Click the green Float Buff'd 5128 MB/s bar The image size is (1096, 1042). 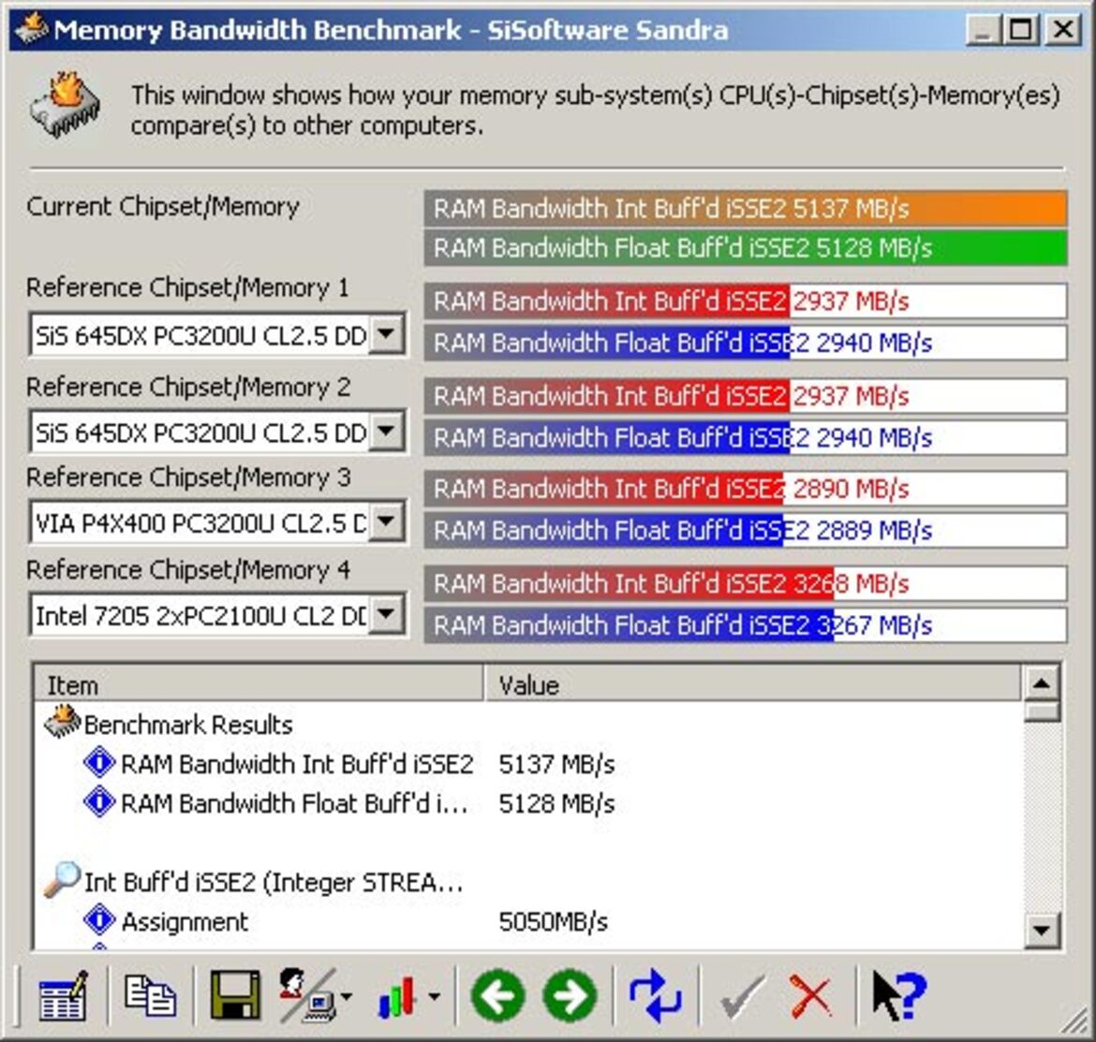[745, 247]
